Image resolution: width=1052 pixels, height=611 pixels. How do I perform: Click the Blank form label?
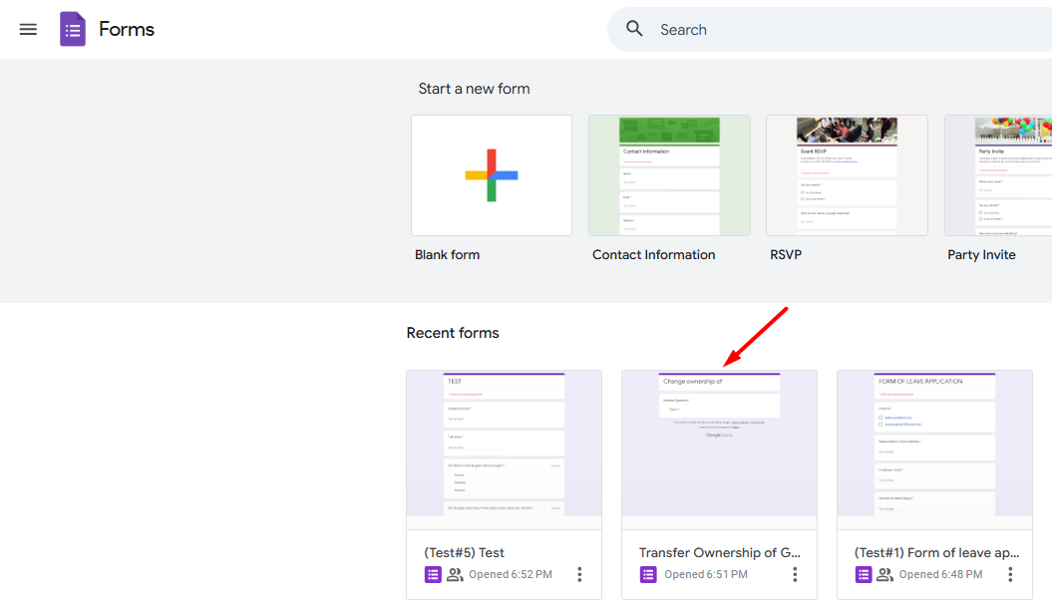click(x=447, y=255)
